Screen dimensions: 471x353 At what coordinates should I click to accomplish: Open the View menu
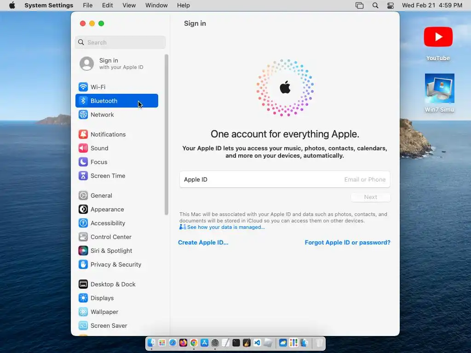129,6
